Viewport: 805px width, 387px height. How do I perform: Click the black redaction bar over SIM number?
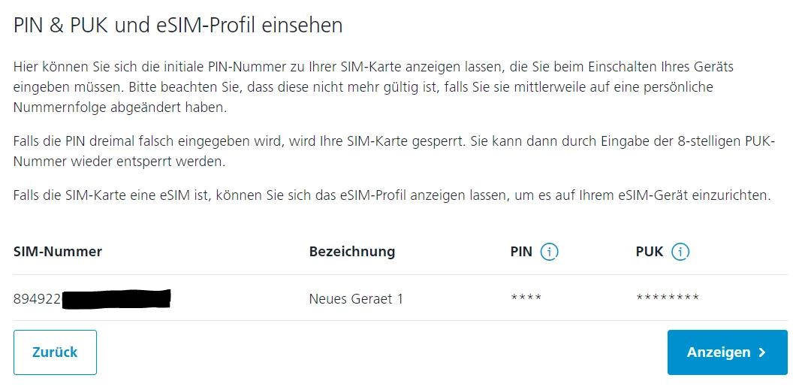point(116,299)
